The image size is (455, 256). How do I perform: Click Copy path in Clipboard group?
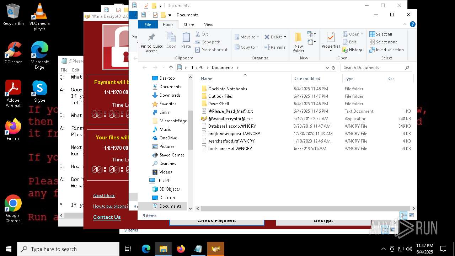click(208, 42)
